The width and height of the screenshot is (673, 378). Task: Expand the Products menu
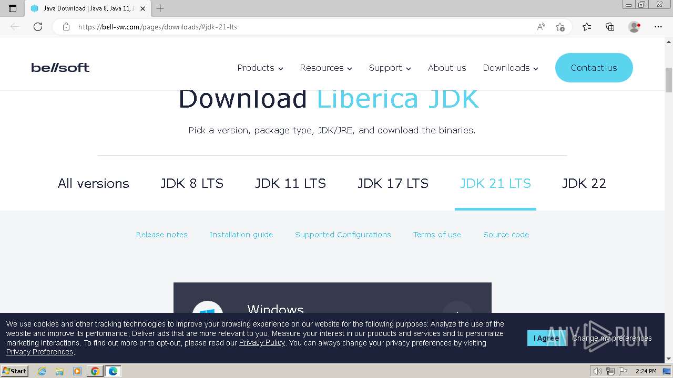point(260,68)
